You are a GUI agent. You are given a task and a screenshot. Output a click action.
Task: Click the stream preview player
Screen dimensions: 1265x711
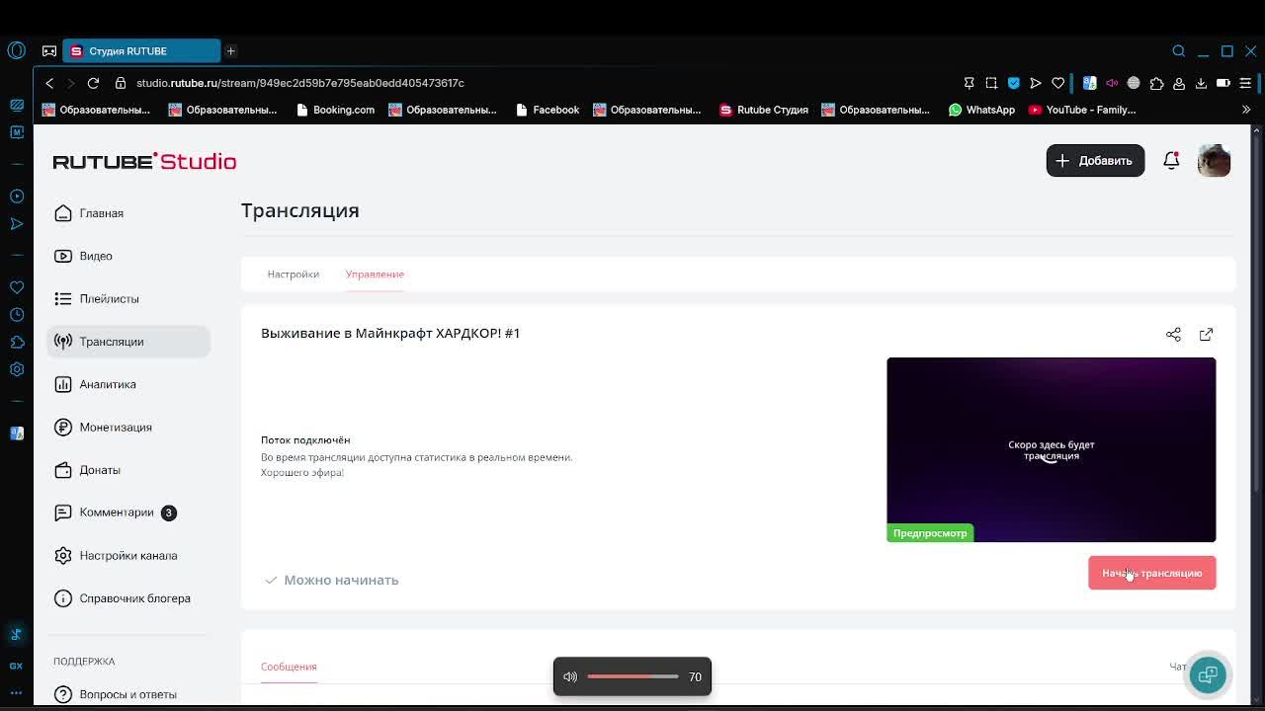tap(1051, 449)
